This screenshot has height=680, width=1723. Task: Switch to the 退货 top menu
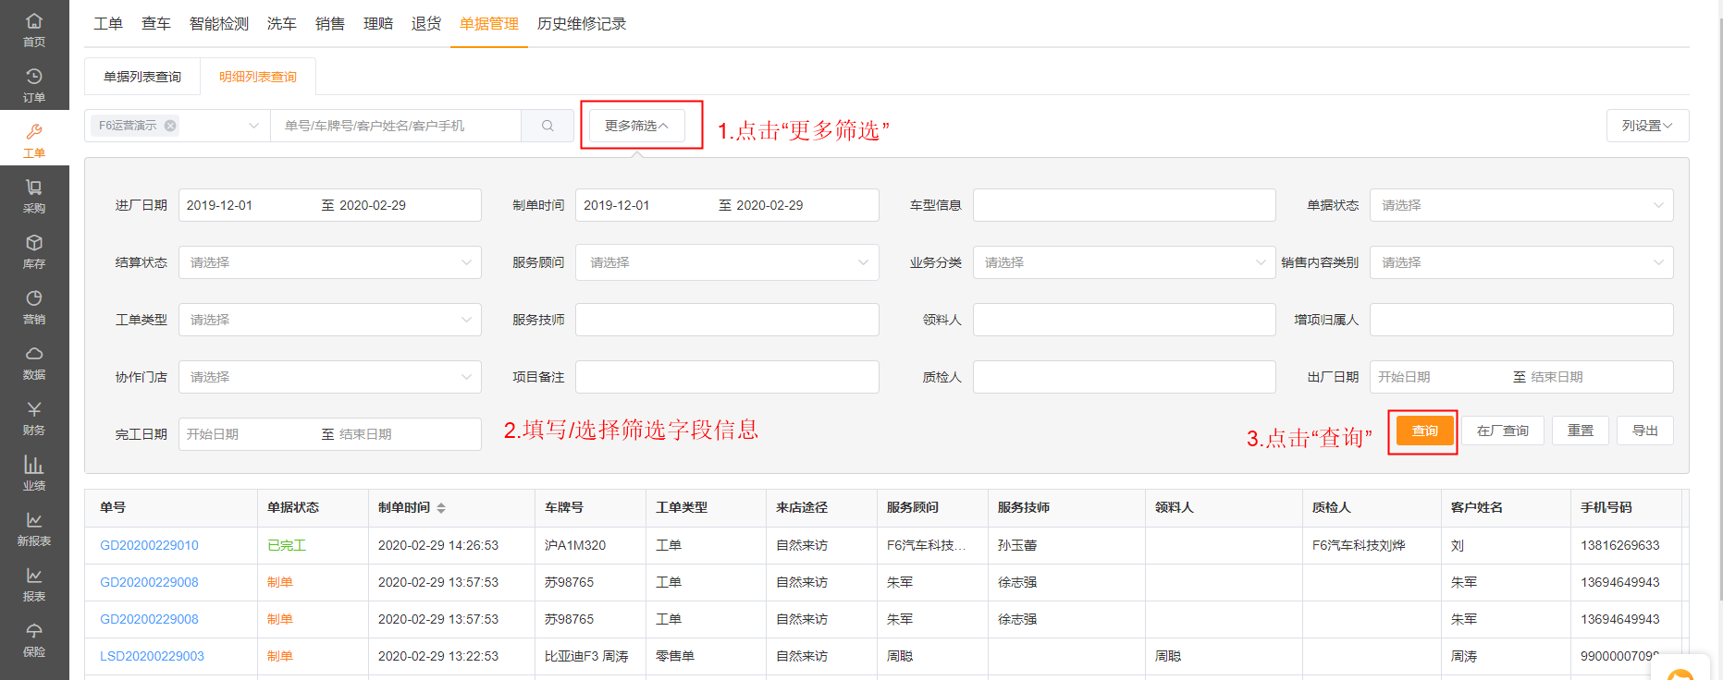426,24
